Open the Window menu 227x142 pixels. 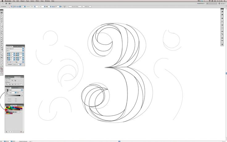coord(47,1)
